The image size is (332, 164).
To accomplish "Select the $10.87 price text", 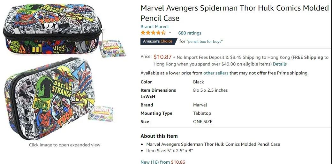I will [162, 57].
